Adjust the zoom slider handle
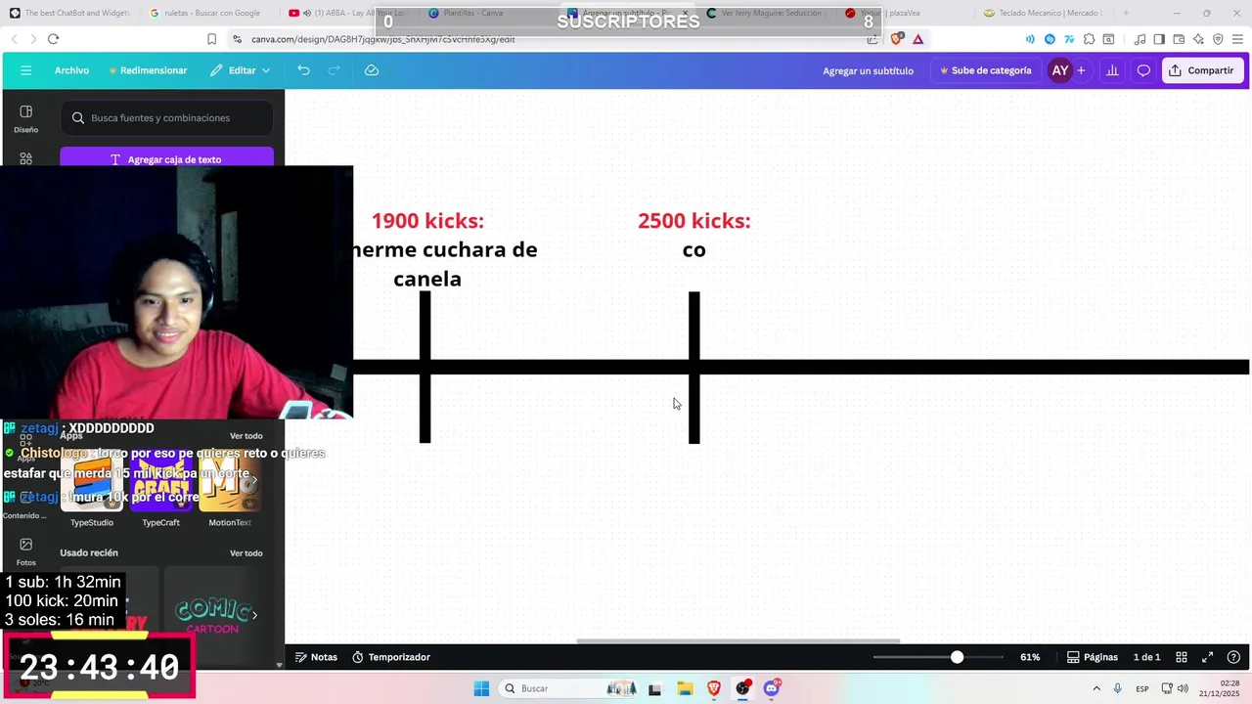 pyautogui.click(x=957, y=657)
